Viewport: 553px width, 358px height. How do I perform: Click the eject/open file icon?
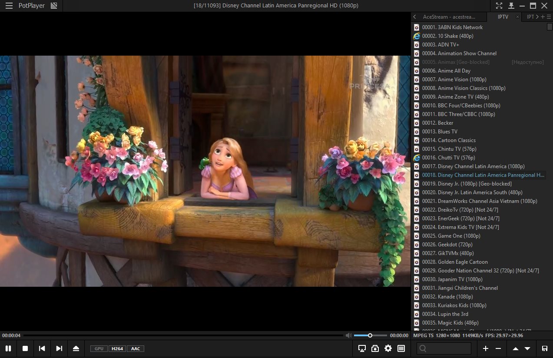click(76, 348)
